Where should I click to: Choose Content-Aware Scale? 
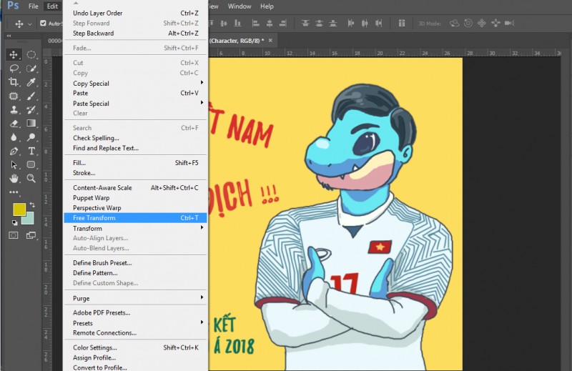[x=135, y=187]
